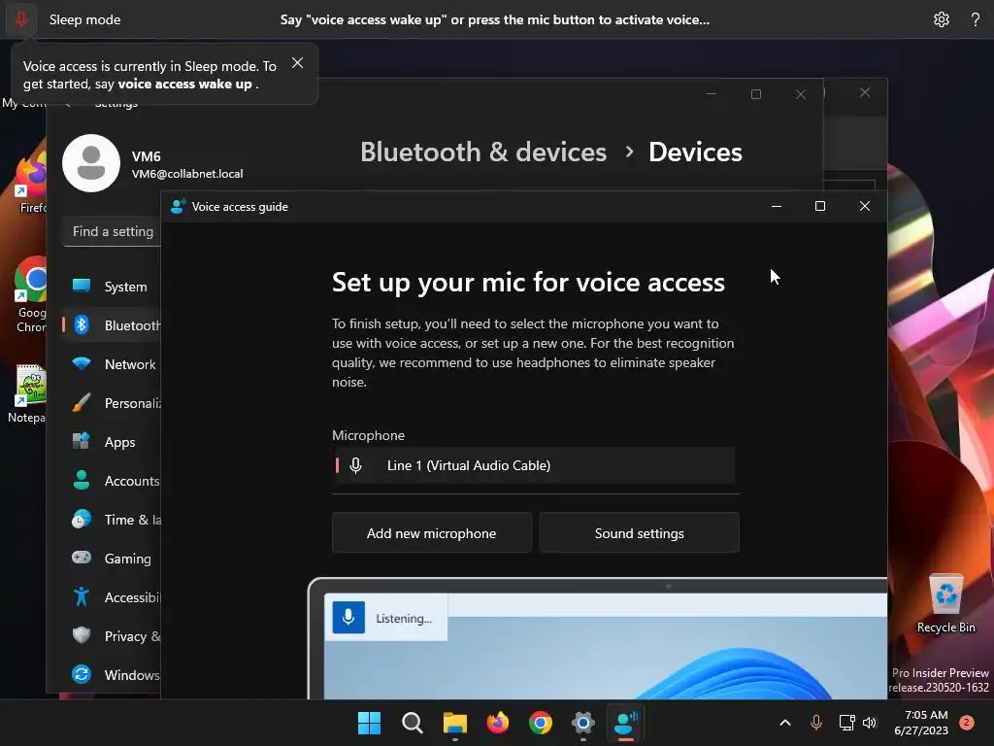The height and width of the screenshot is (746, 994).
Task: Click the tray microphone icon
Action: [816, 723]
